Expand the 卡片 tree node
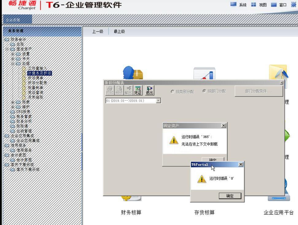Viewport: 298px width, 225px height. click(x=13, y=59)
